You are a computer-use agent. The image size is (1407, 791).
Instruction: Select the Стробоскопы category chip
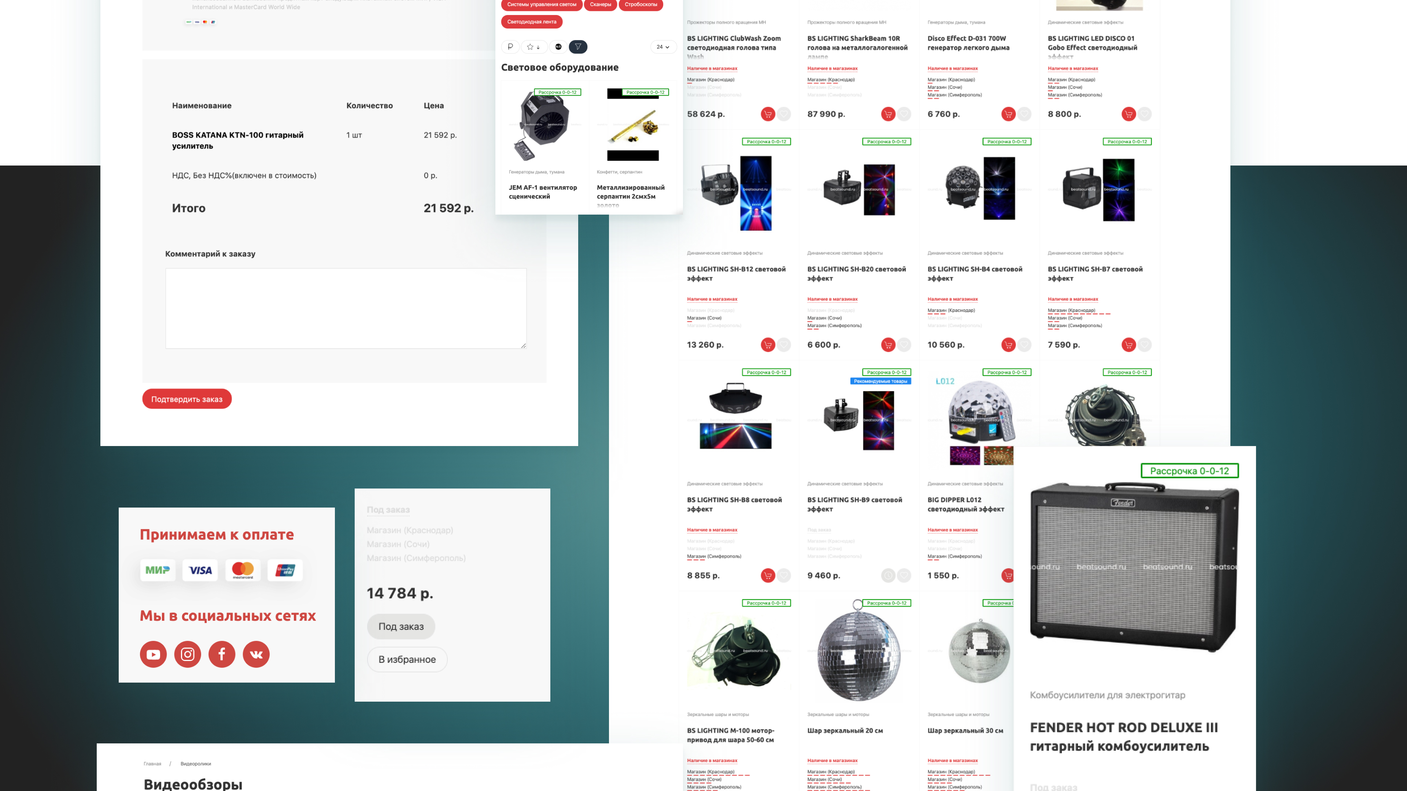641,4
